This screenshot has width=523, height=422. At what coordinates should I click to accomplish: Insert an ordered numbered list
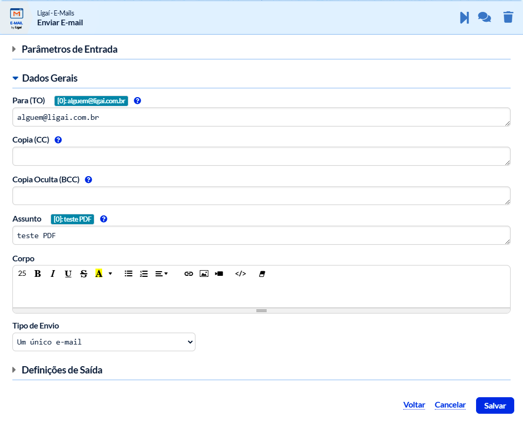click(x=144, y=274)
